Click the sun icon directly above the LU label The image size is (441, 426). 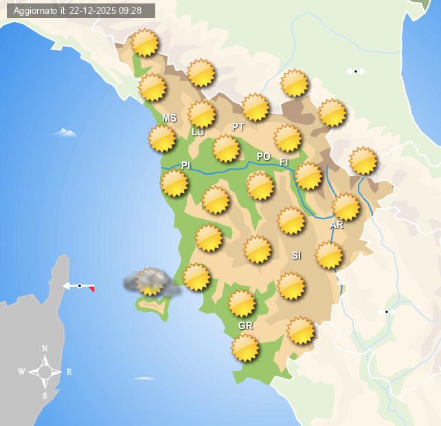coord(201,113)
